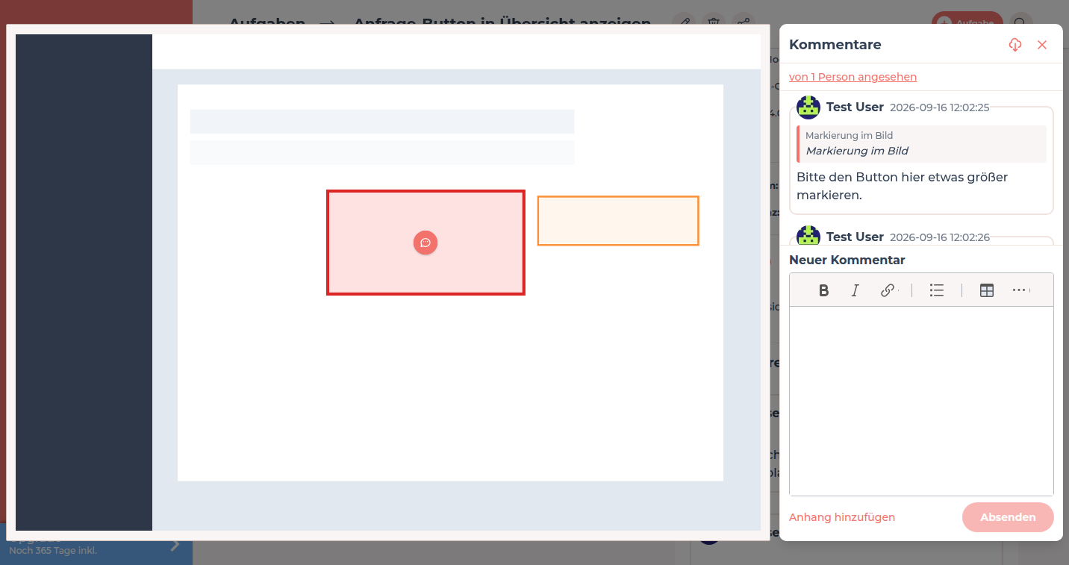Open the comment bubble on the red marker
1069x565 pixels.
pos(426,243)
